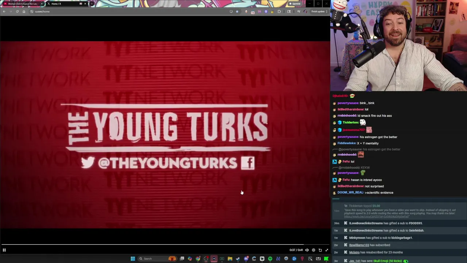Close the Woman Didn't Expect tab

coord(42,4)
